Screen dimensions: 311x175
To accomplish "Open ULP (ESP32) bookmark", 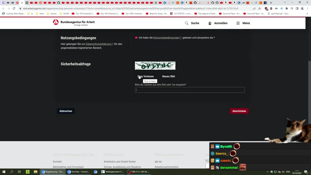I will (181, 14).
